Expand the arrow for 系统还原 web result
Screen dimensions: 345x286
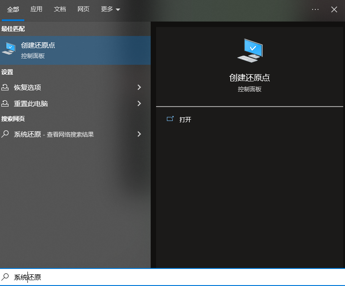pos(139,134)
